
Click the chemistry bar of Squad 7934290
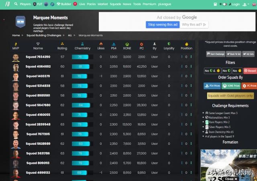pos(82,57)
